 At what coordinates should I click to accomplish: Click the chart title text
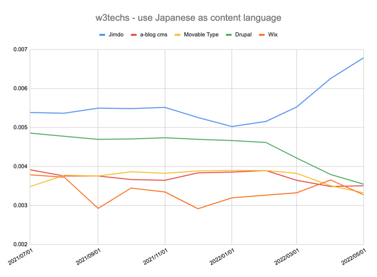point(188,18)
